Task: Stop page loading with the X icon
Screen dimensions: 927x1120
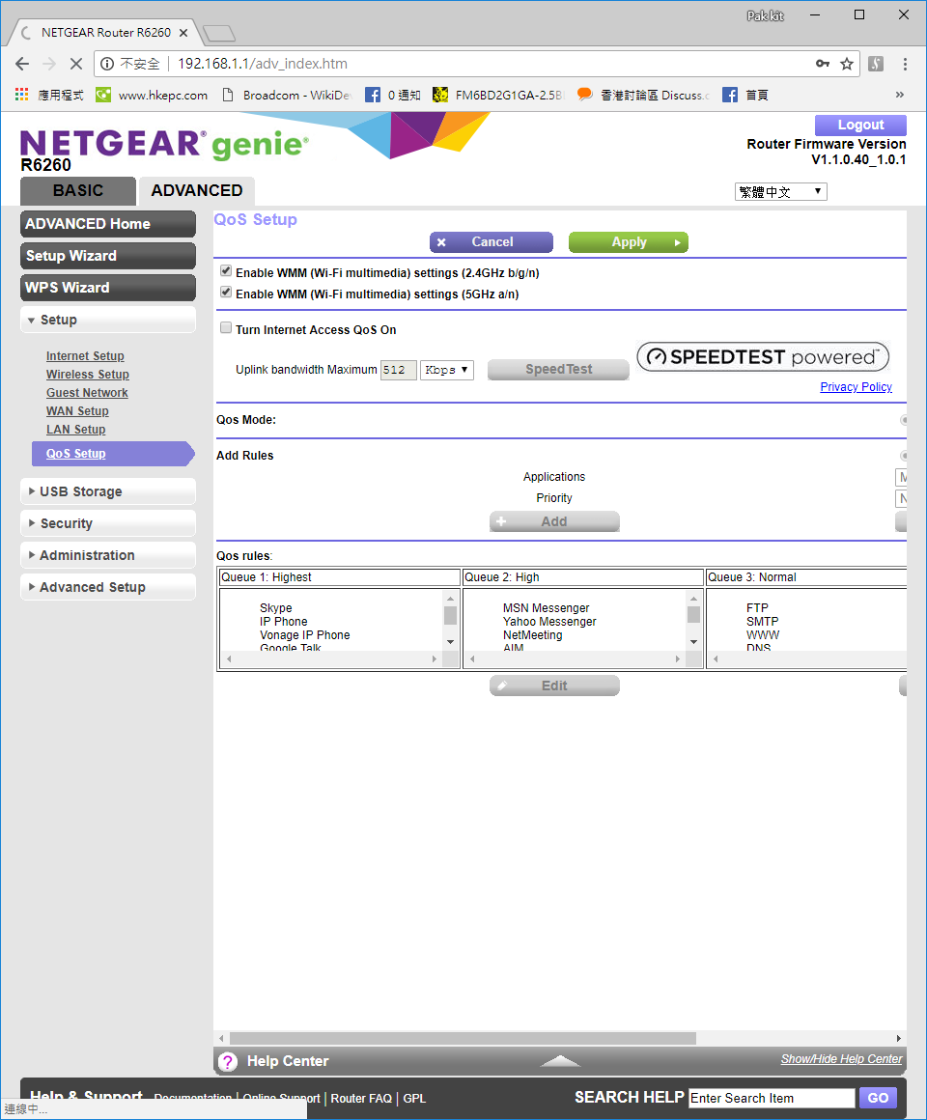Action: click(75, 64)
